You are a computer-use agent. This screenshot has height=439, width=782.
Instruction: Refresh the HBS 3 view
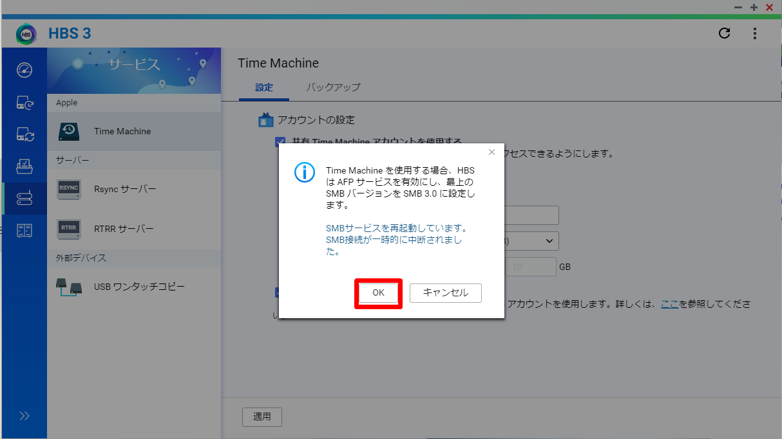pos(725,33)
